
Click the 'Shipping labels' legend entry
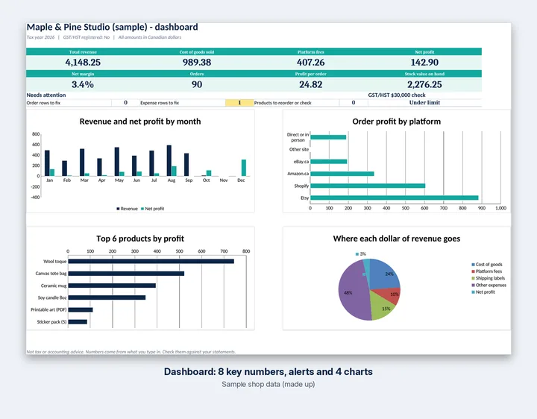(488, 278)
